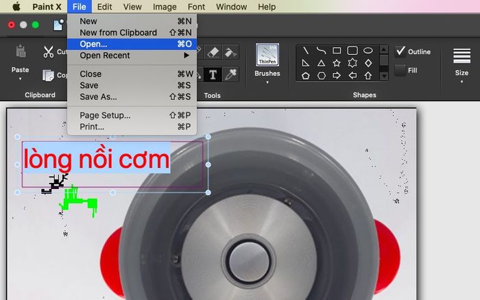The height and width of the screenshot is (300, 480).
Task: Click the new document icon in title bar
Action: pos(58,25)
